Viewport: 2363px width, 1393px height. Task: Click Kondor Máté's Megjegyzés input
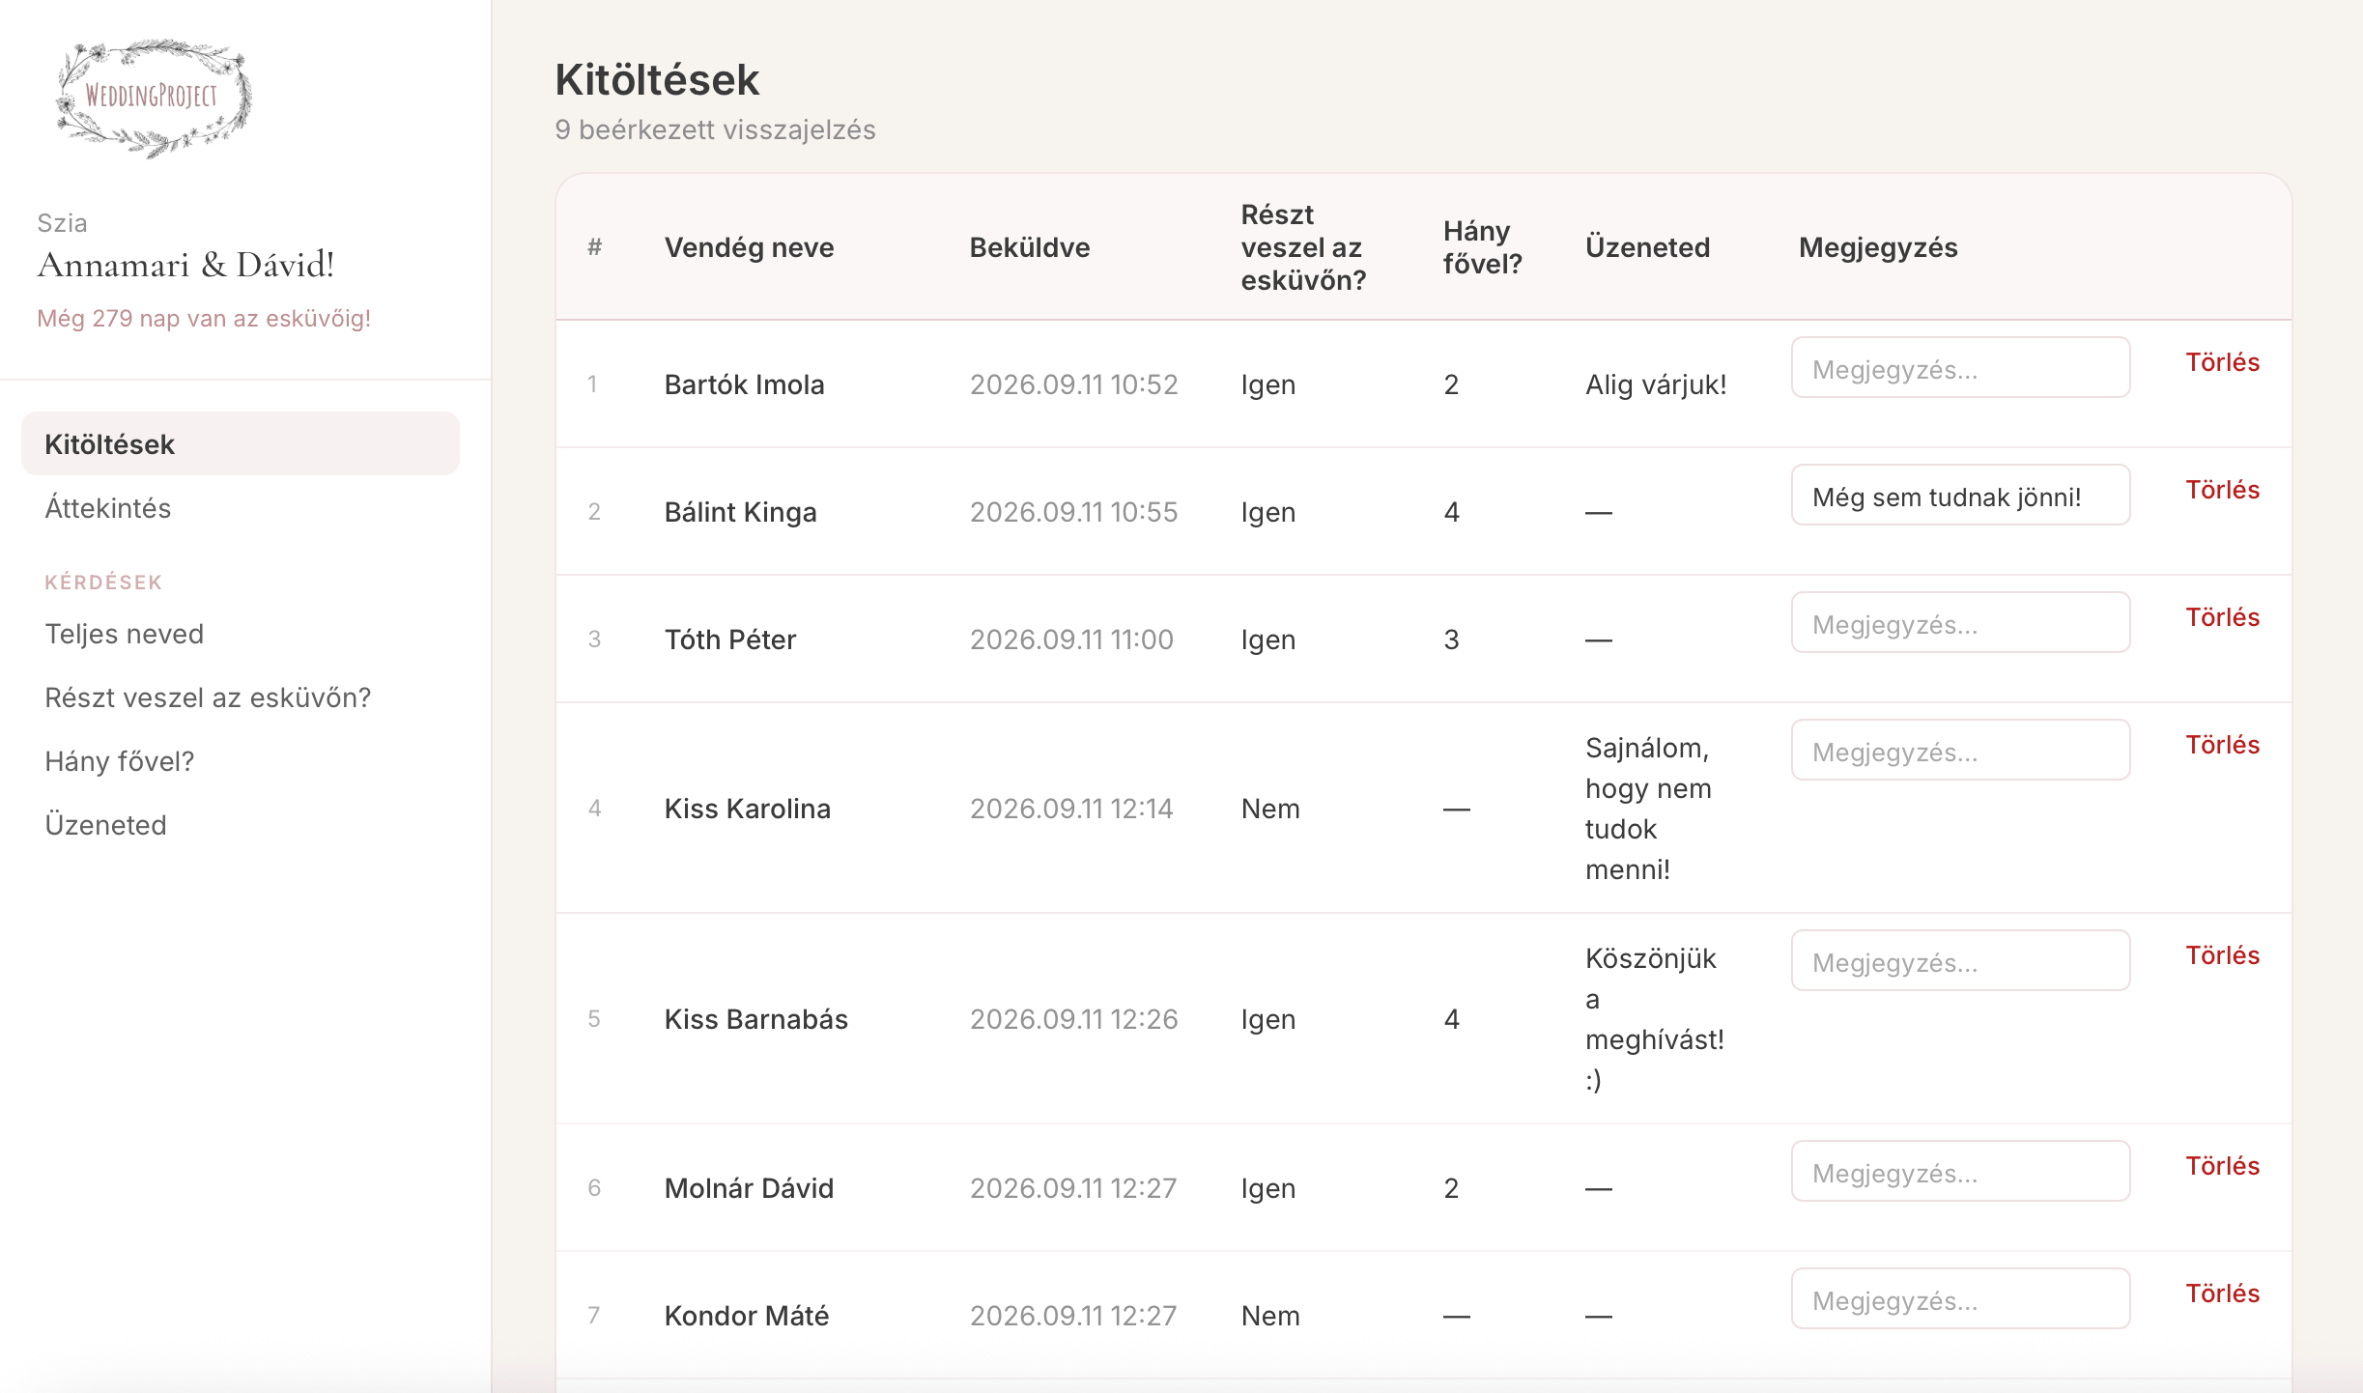1960,1299
